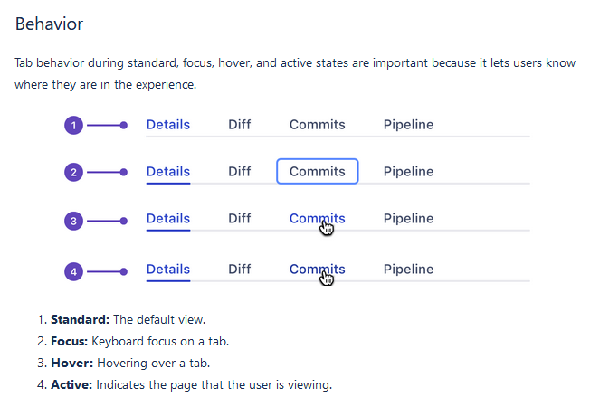Select Diff tab in the focus row
Viewport: 590px width, 407px height.
240,171
